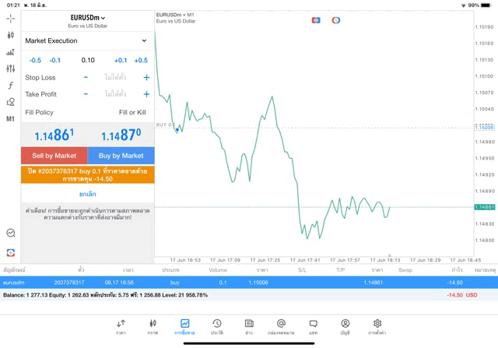Increase volume by +0.5

(x=140, y=61)
